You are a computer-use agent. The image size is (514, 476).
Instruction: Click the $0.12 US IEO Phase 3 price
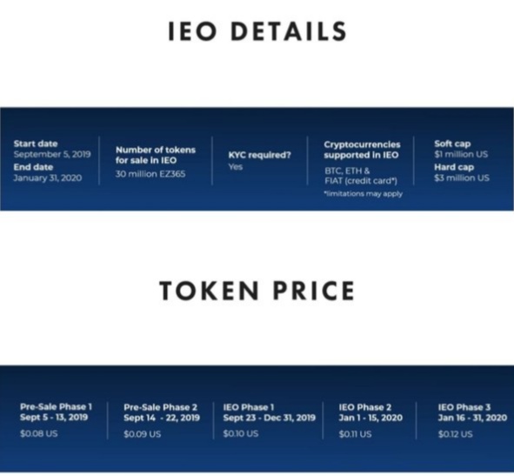[456, 434]
